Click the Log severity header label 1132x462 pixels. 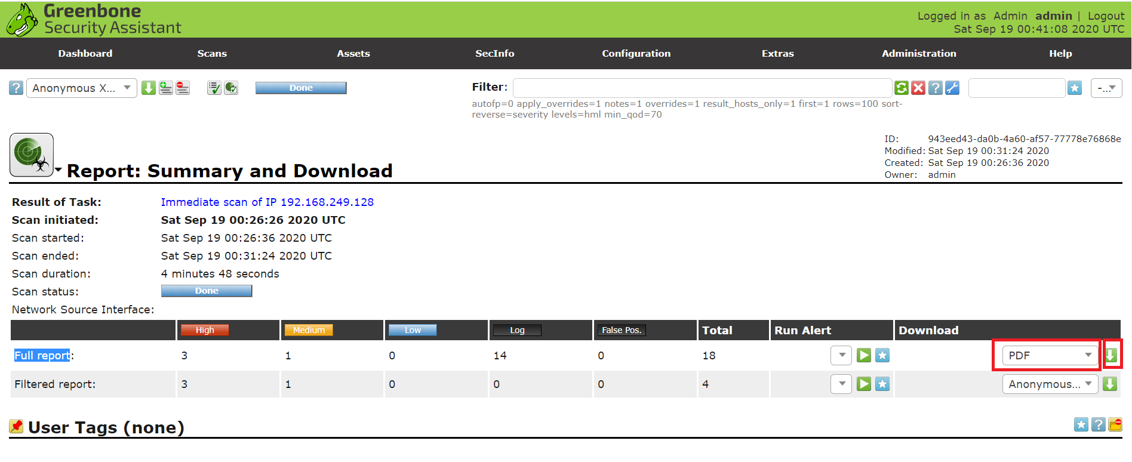point(517,330)
